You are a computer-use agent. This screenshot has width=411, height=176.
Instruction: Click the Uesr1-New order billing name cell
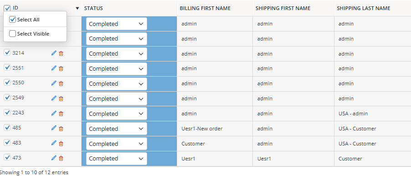[x=202, y=129]
